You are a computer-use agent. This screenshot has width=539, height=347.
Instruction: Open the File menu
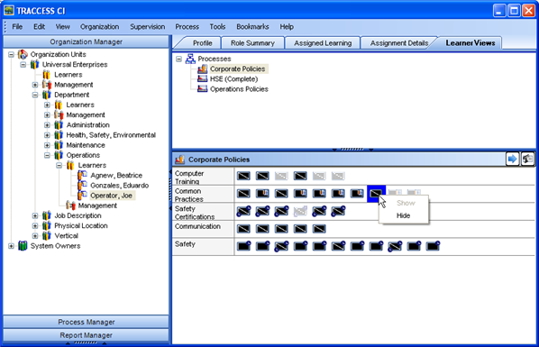pos(17,26)
